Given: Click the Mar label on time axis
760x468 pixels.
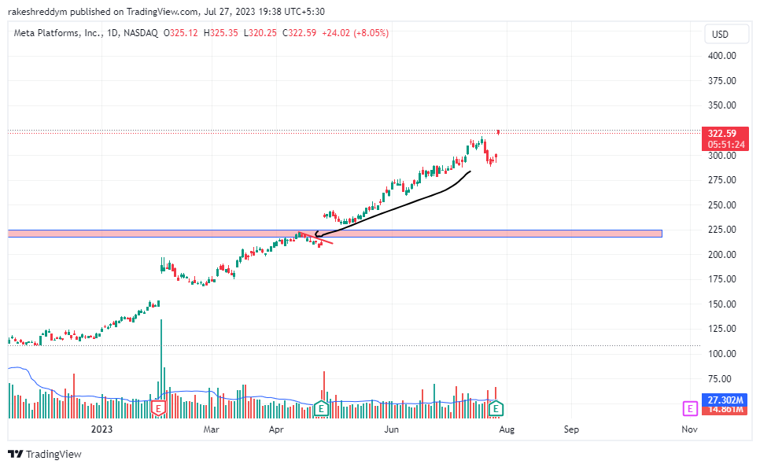Looking at the screenshot, I should click(212, 429).
